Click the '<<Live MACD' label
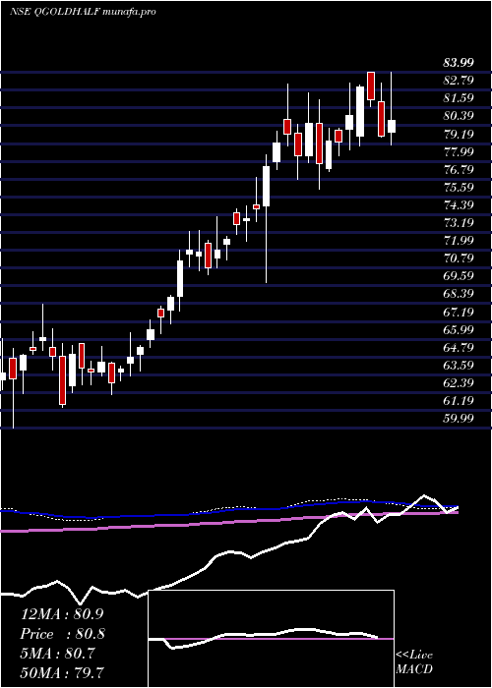492x688 pixels. coord(414,662)
